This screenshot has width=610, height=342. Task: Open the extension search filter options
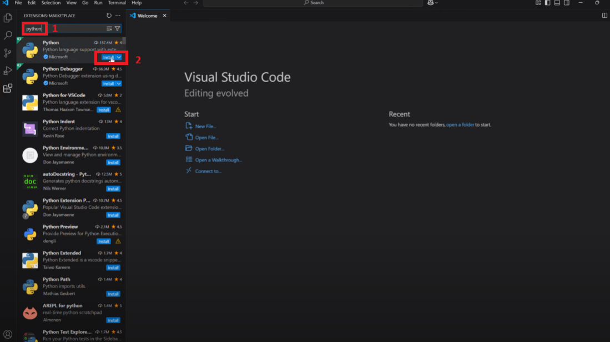point(117,28)
